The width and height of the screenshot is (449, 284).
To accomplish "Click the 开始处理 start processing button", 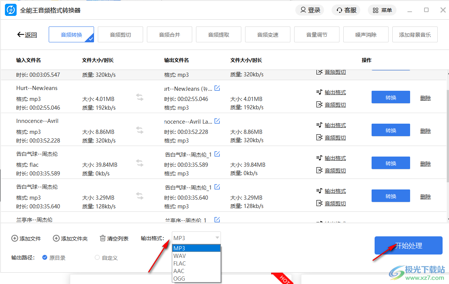I will coord(408,245).
